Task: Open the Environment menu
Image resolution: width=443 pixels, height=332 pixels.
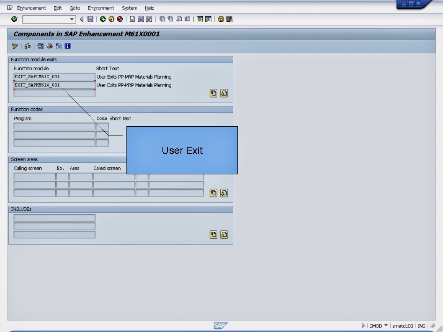Action: tap(100, 8)
